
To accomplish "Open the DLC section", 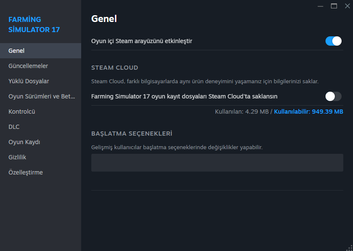I will 41,127.
